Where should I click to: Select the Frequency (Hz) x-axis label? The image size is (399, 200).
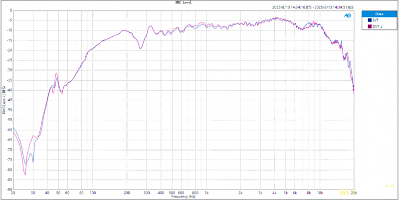tap(184, 197)
